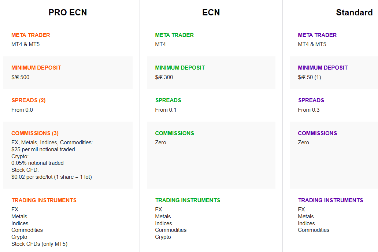
Task: Click Stock CFDs (only MT5) entry
Action: point(40,244)
